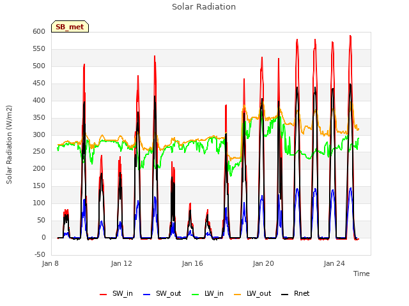This screenshot has width=409, height=306.
Task: Toggle the SW_out legend entry
Action: (x=162, y=294)
